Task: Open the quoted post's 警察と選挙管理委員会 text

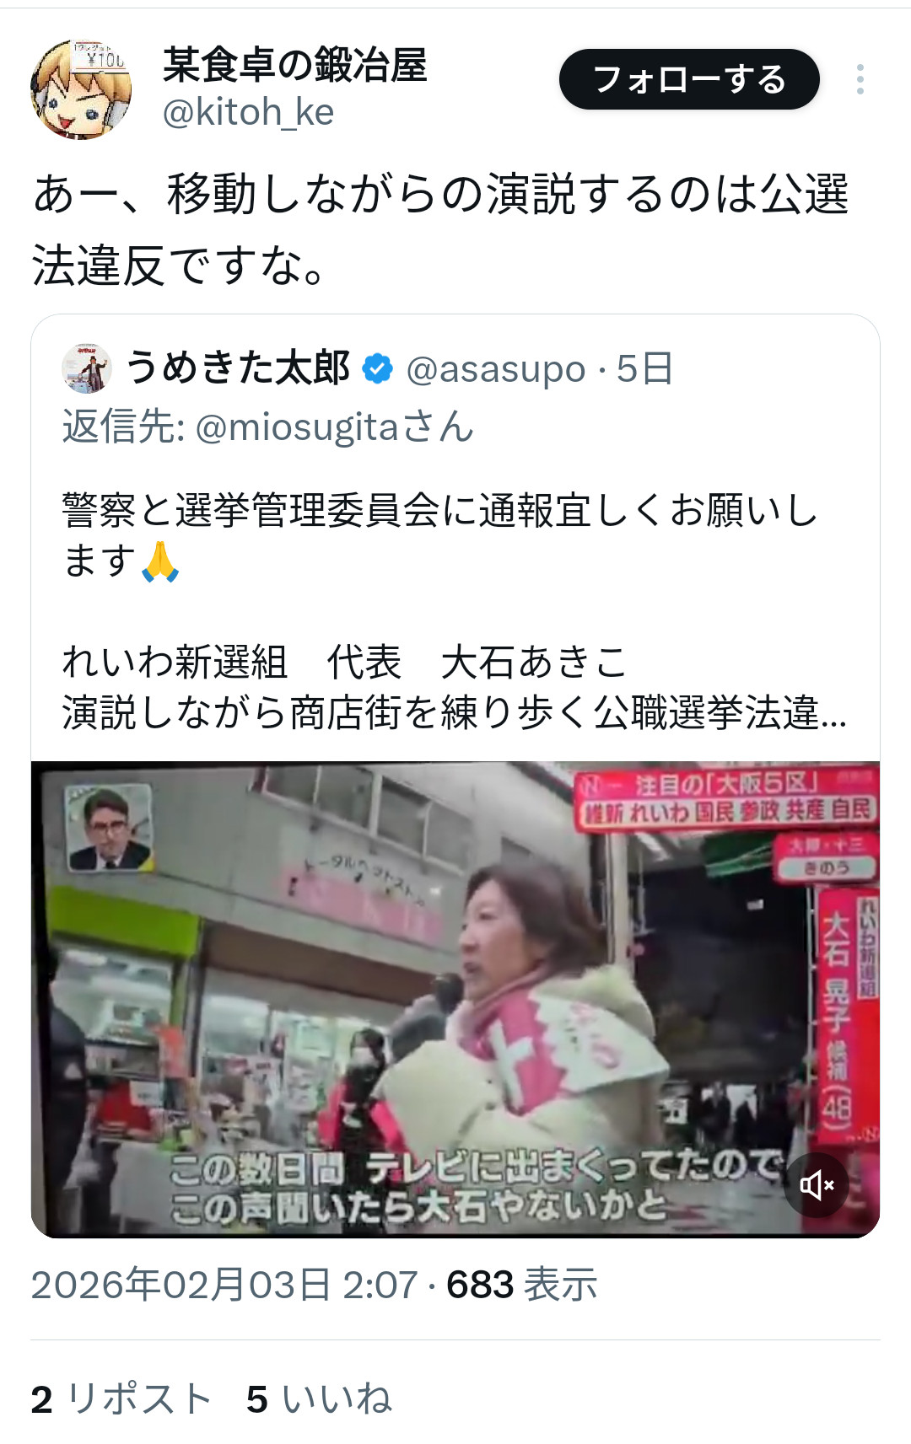Action: point(440,535)
